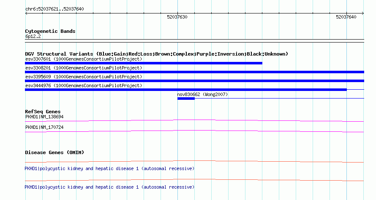Viewport: 376px width, 200px height.
Task: Open transcript PKHD1|NM_138694 label
Action: pos(44,117)
